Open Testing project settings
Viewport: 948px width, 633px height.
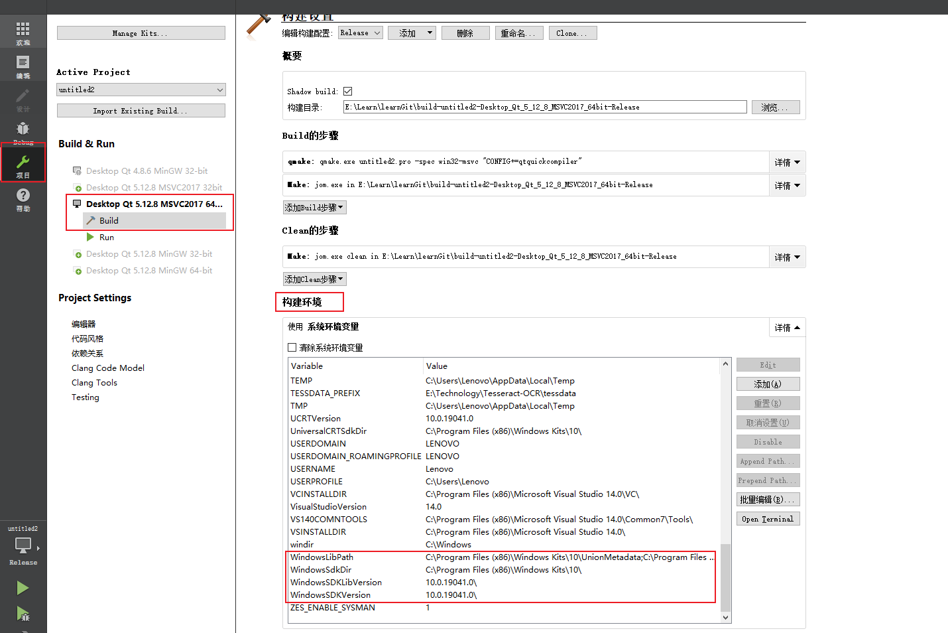86,397
